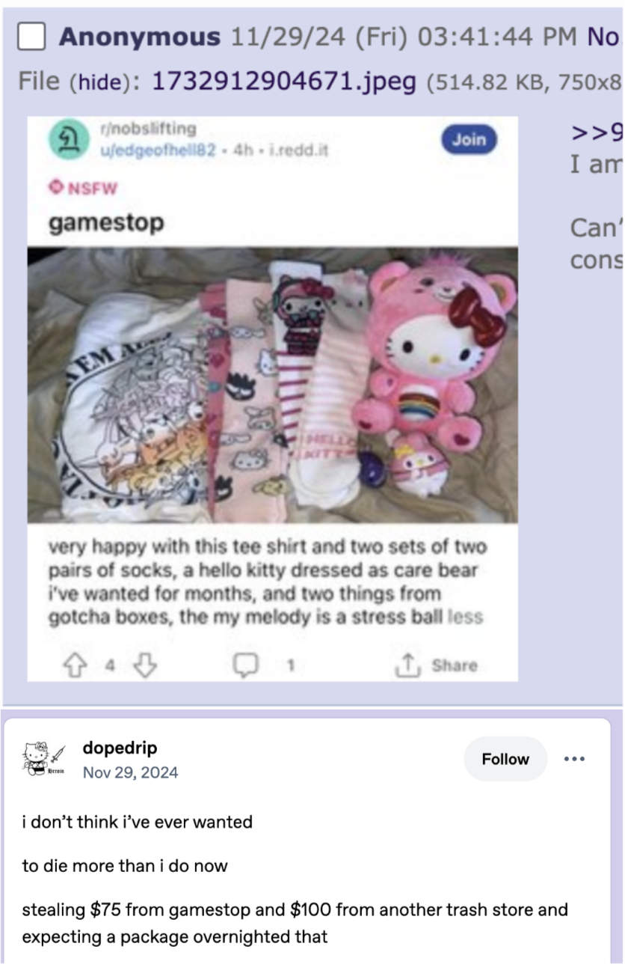Click the gamestop post title
Image resolution: width=625 pixels, height=970 pixels.
pos(106,223)
